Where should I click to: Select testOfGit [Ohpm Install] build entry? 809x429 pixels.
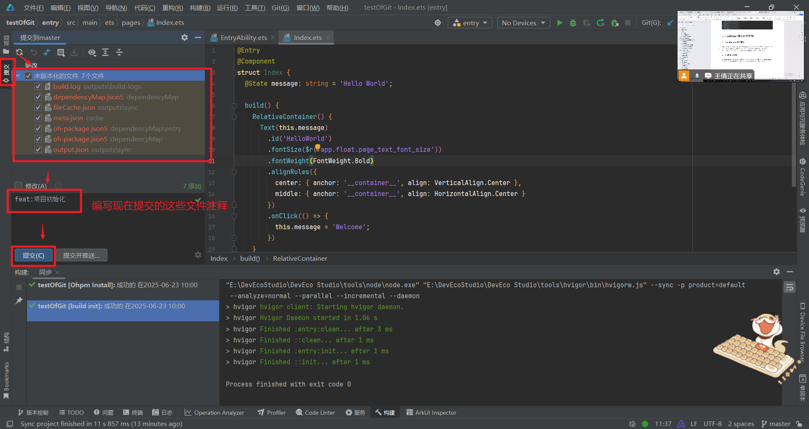123,285
